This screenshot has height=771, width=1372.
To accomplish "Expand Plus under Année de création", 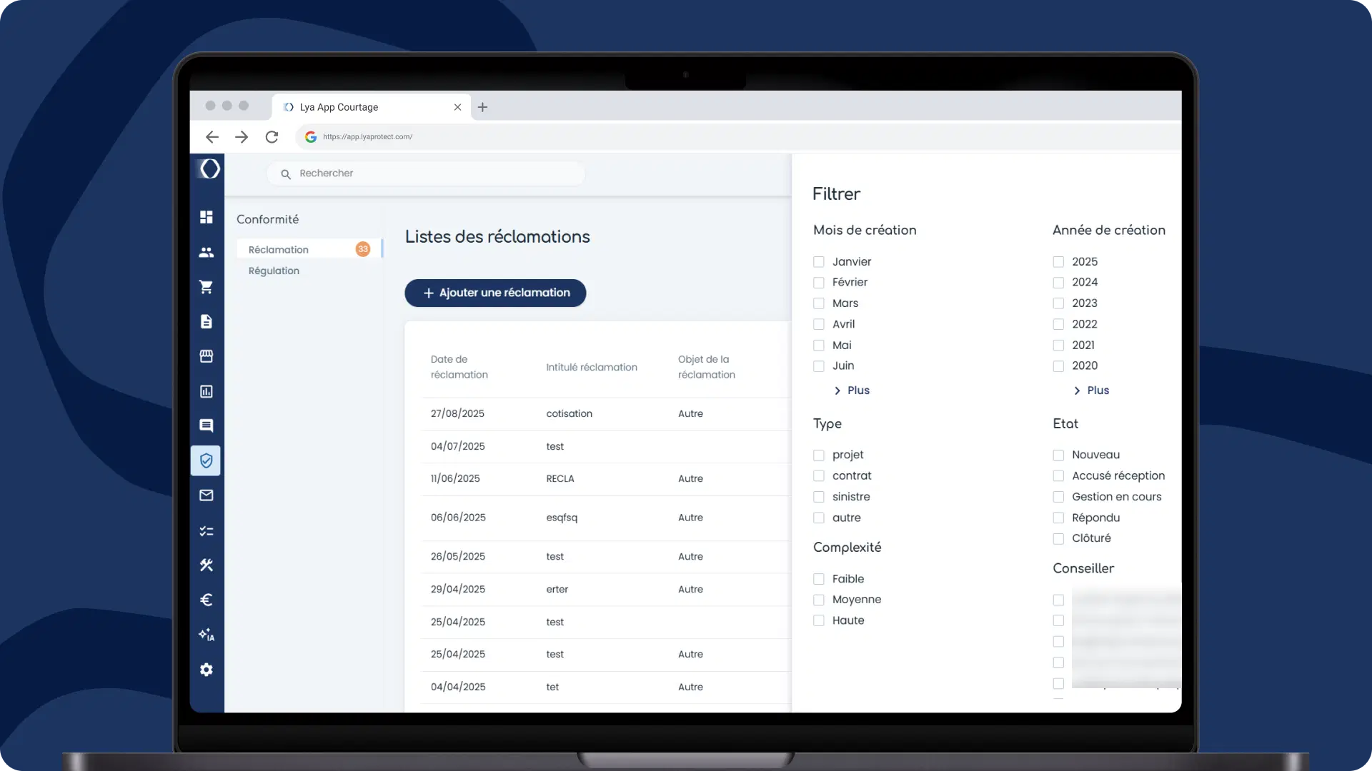I will [1091, 390].
